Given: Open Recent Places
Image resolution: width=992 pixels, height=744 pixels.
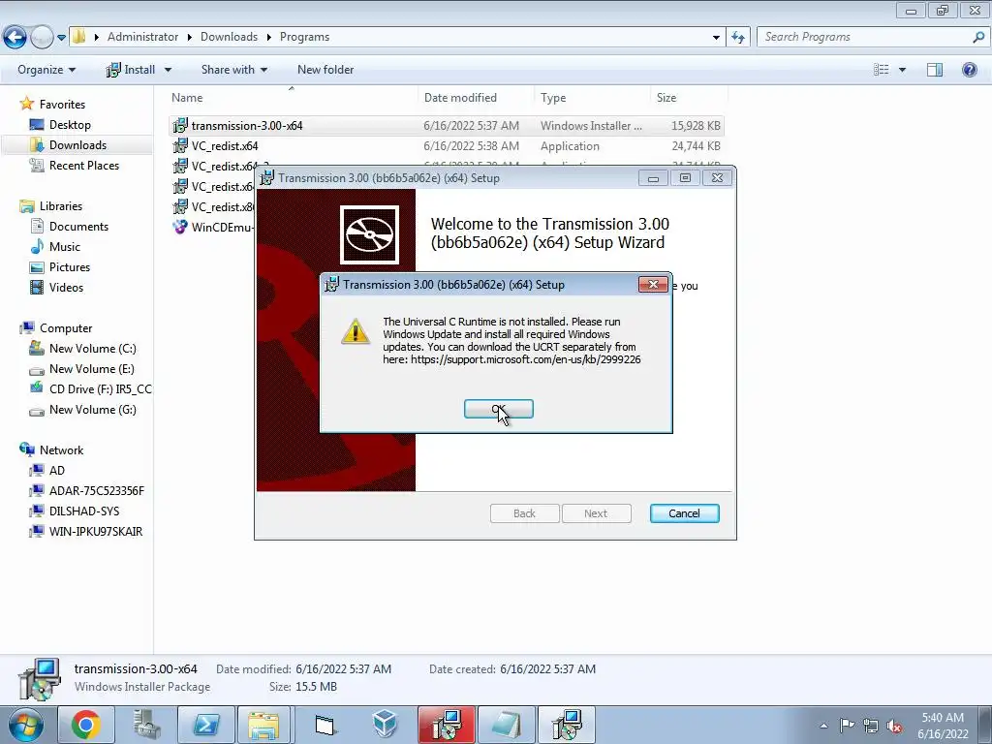Looking at the screenshot, I should tap(84, 165).
